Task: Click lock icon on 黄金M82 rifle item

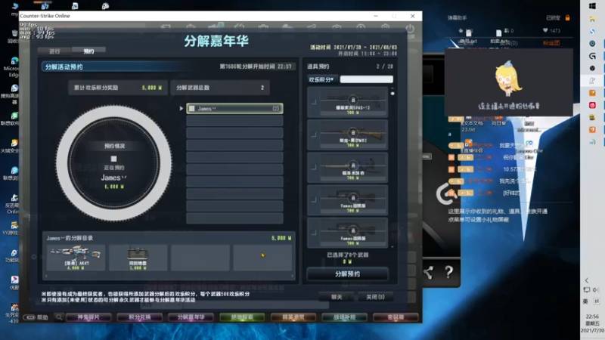Action: 352,133
